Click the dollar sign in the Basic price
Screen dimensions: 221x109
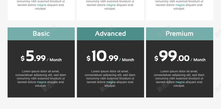coord(23,58)
